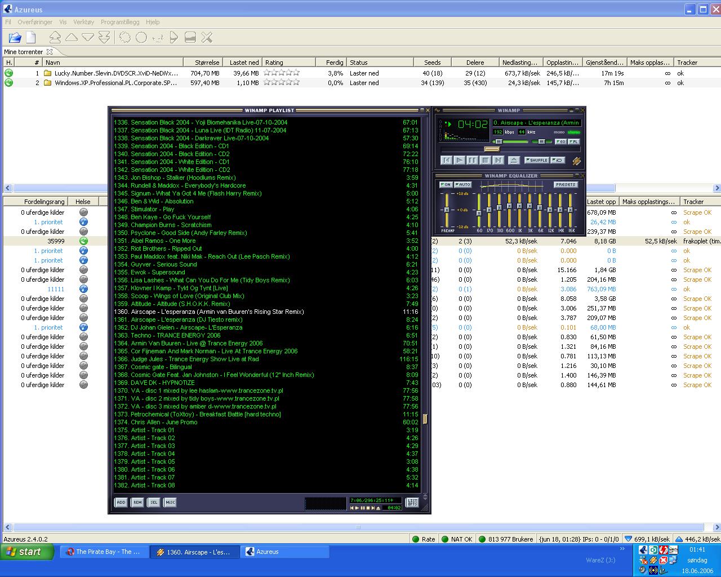Open playlist LIST OPTS menu

click(x=412, y=502)
